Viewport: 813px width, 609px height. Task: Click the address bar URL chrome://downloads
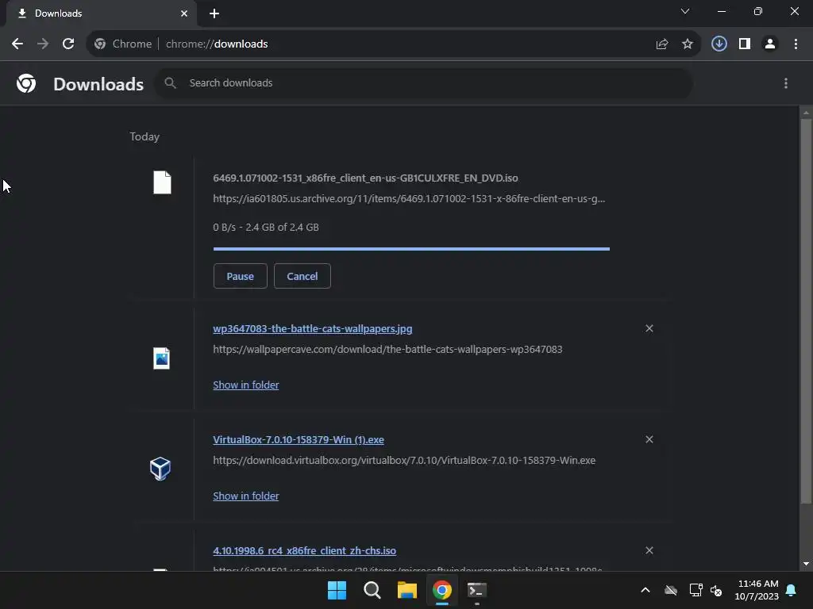[217, 44]
